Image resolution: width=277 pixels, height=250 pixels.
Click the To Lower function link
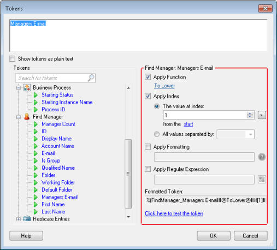[x=164, y=86]
